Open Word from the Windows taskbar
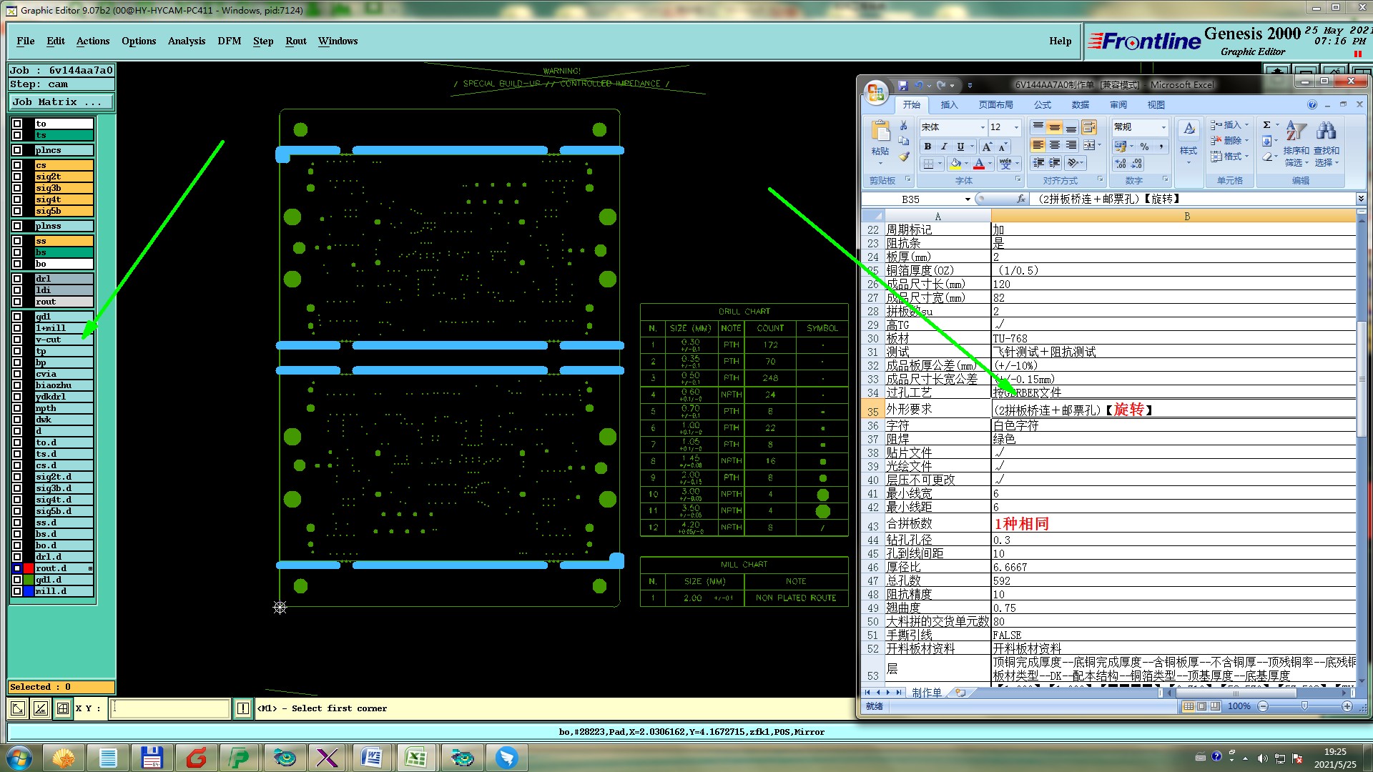 [372, 757]
